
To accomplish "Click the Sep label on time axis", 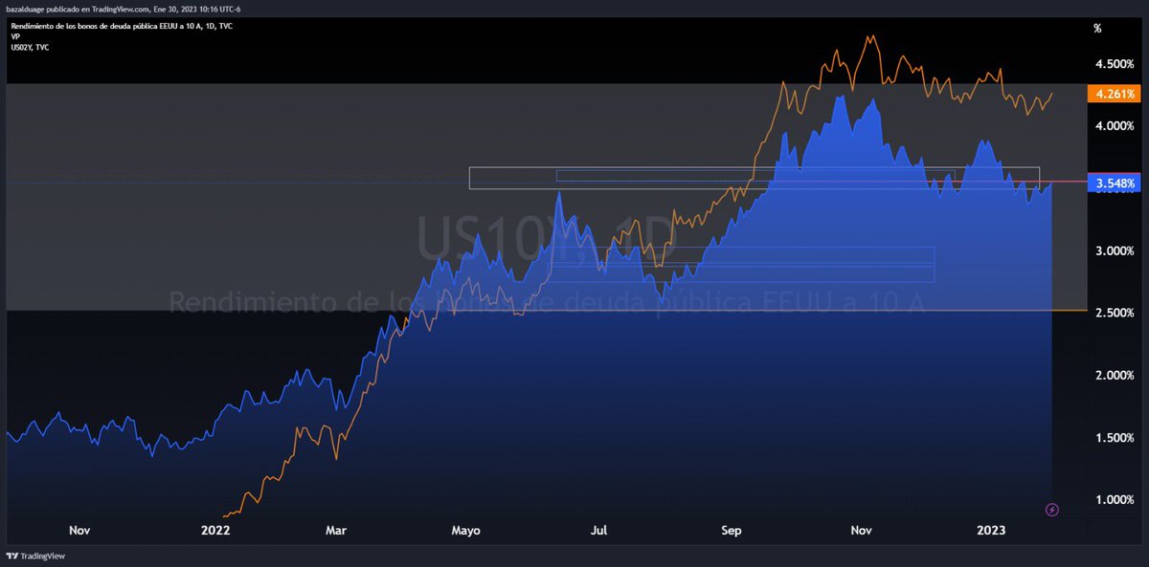I will [732, 530].
